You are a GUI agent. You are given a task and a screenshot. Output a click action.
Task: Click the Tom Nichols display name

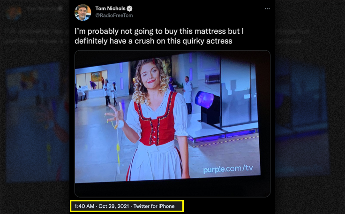pyautogui.click(x=110, y=8)
